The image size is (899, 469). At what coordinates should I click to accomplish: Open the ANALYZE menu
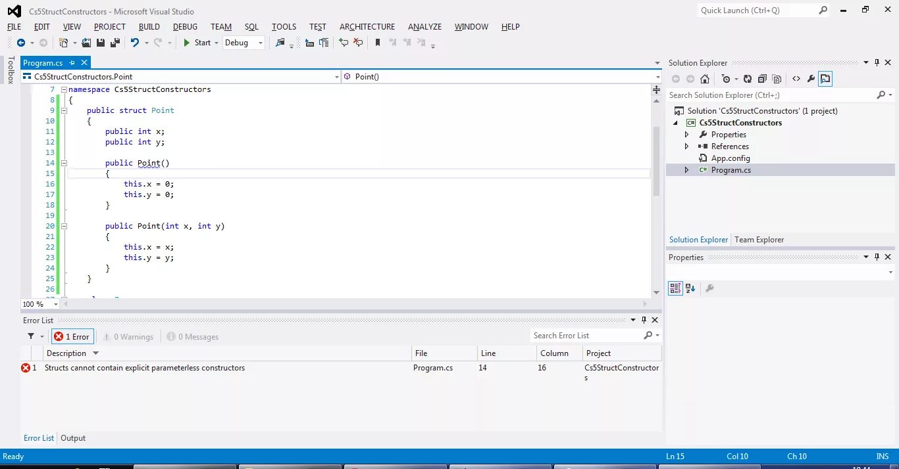tap(424, 27)
